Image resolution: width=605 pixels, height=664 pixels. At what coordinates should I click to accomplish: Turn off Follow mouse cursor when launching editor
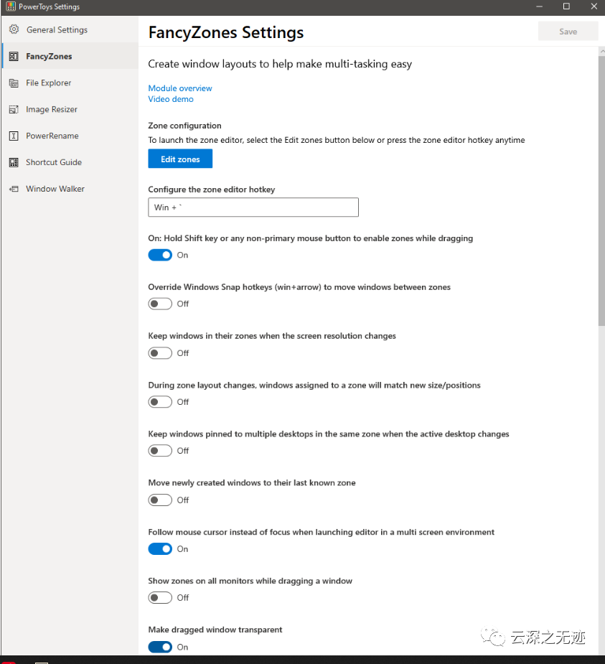(x=159, y=548)
